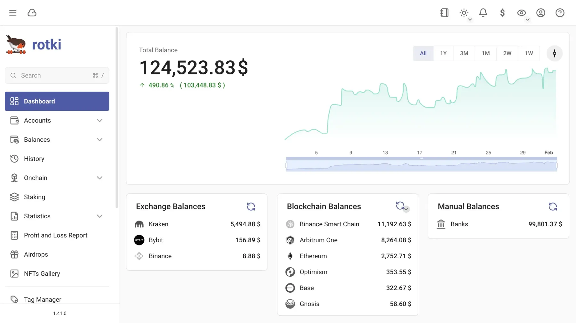The height and width of the screenshot is (323, 576).
Task: Click the cloud sync icon beside the menu
Action: 32,13
